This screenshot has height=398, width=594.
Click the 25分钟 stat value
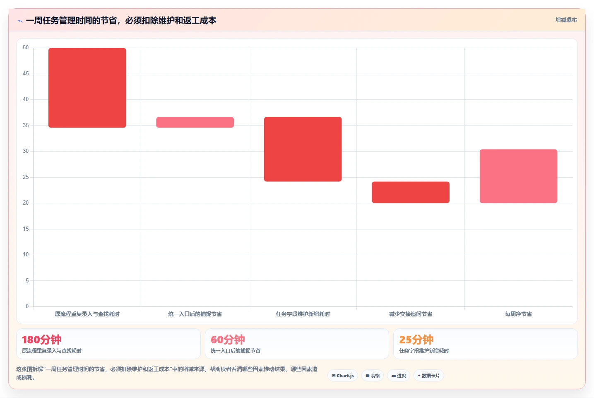(x=416, y=340)
